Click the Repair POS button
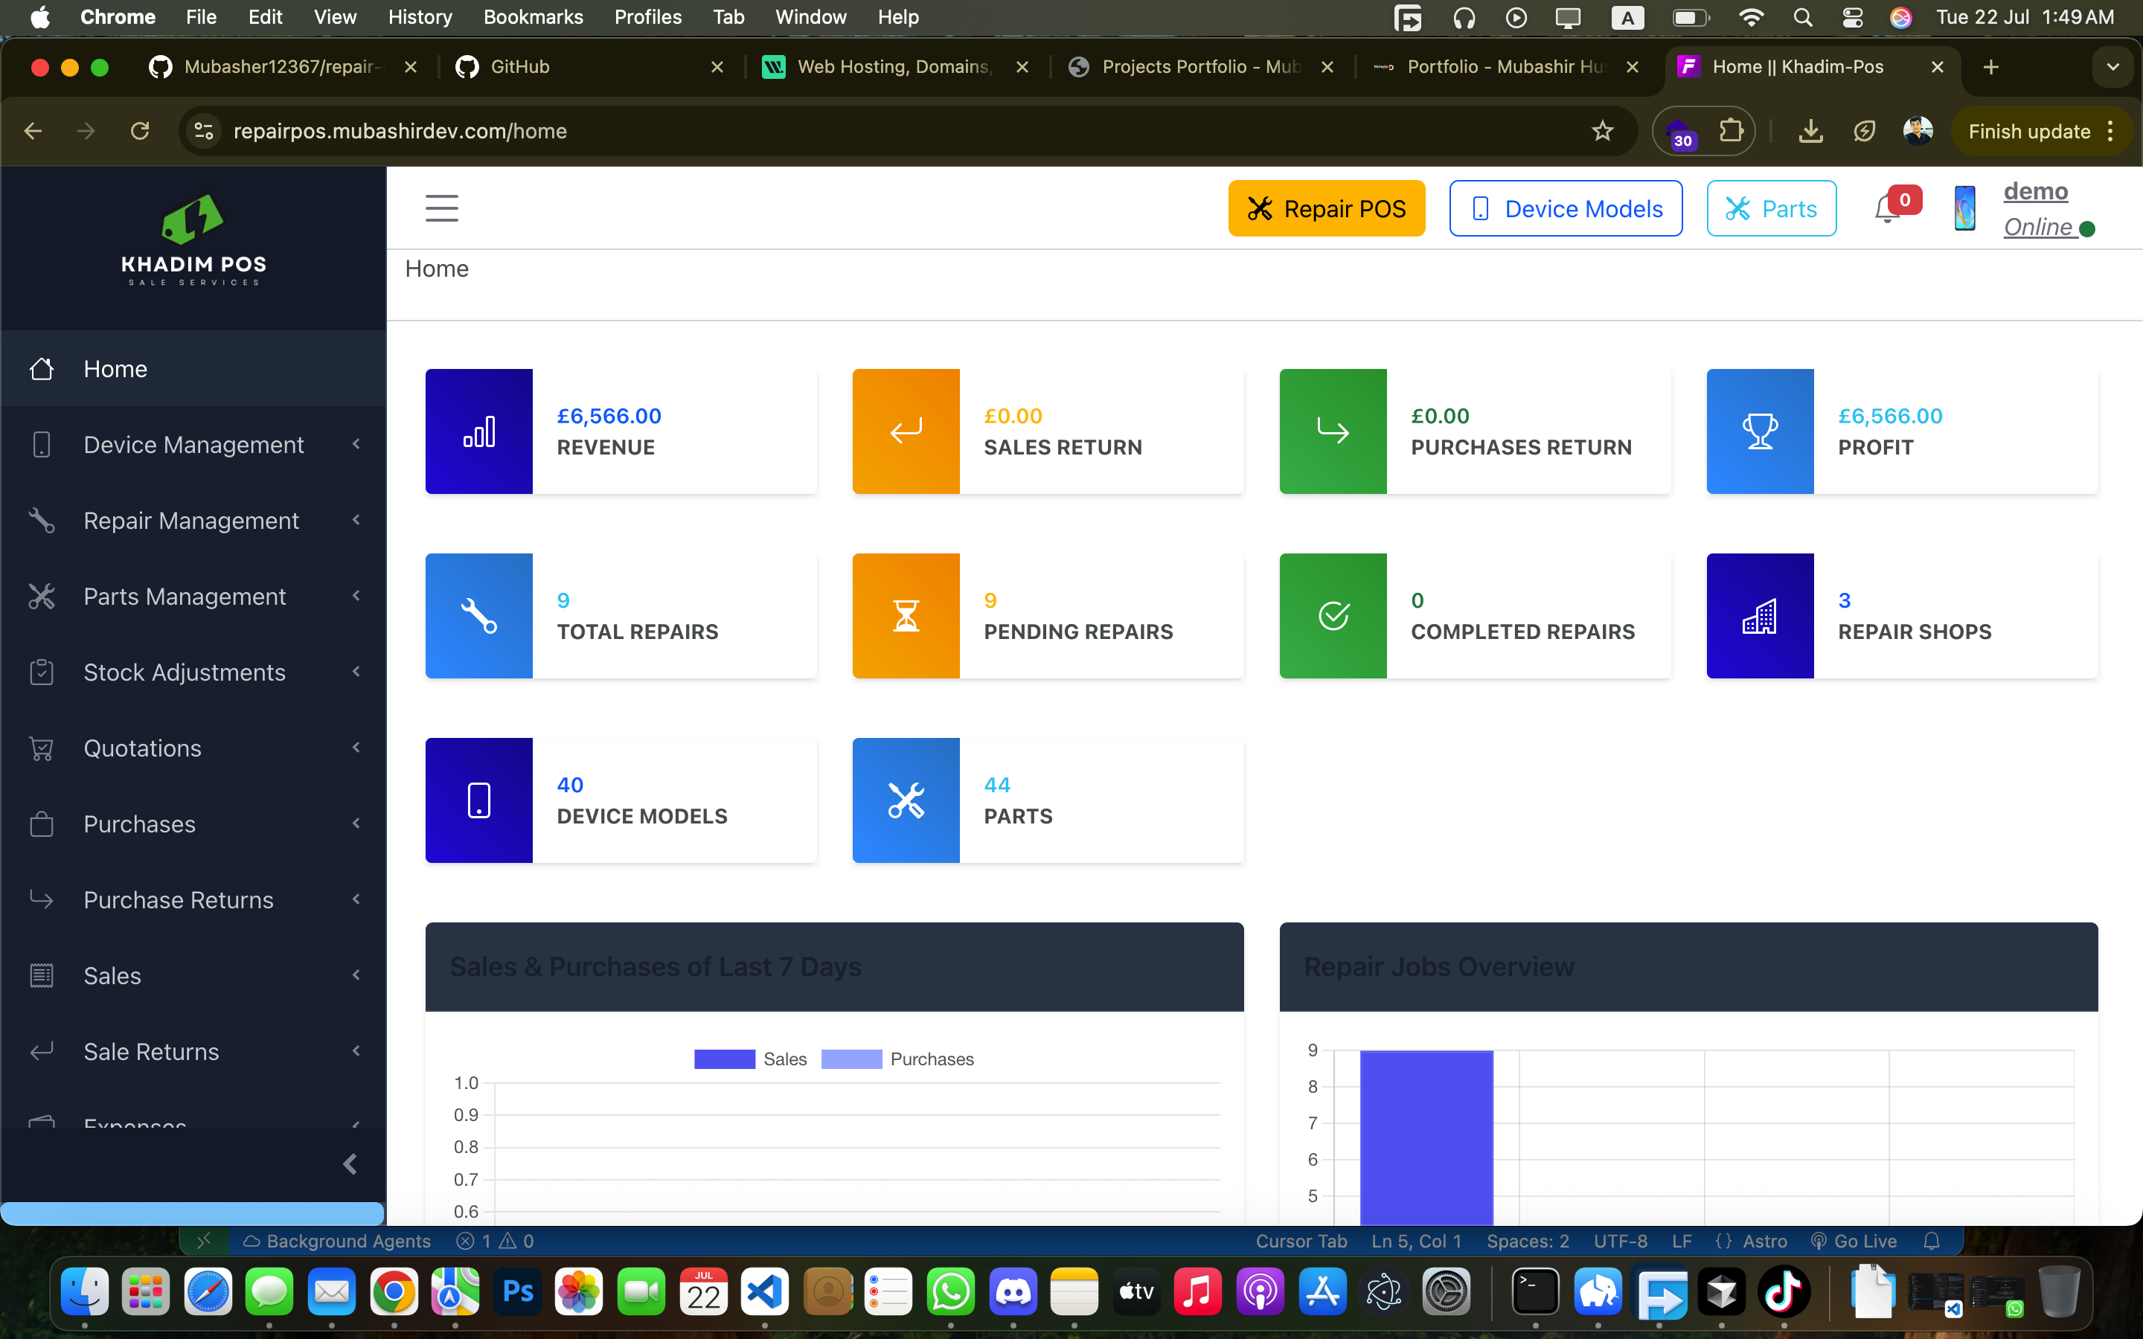The height and width of the screenshot is (1339, 2143). click(x=1326, y=209)
